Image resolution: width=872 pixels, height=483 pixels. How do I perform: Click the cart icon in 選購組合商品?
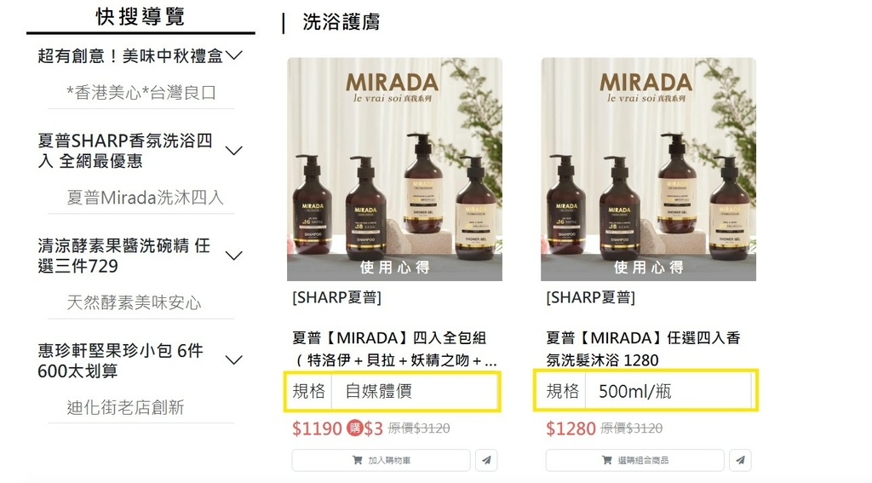606,460
